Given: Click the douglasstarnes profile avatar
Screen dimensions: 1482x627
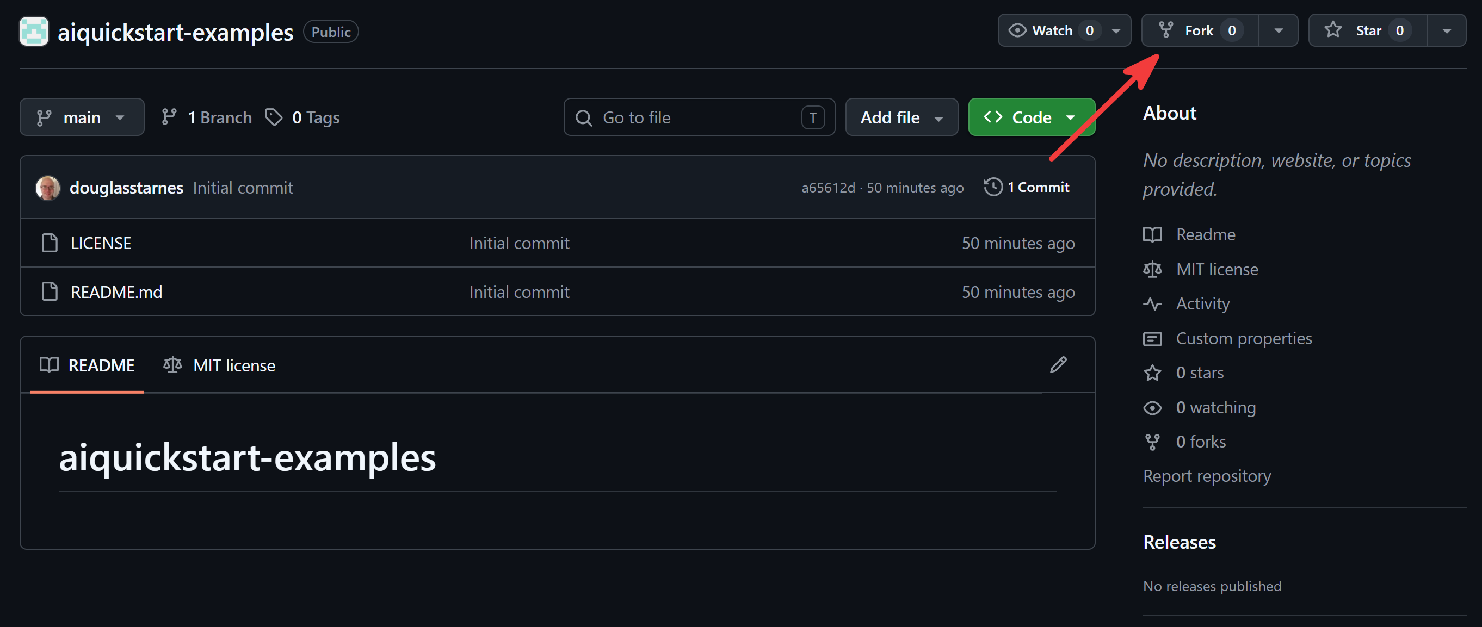Looking at the screenshot, I should (x=48, y=188).
